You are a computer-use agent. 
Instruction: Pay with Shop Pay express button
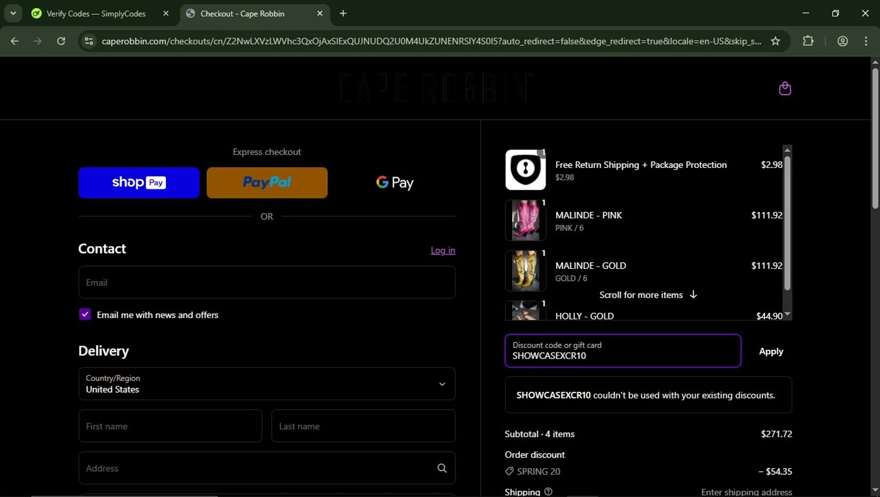click(x=139, y=182)
